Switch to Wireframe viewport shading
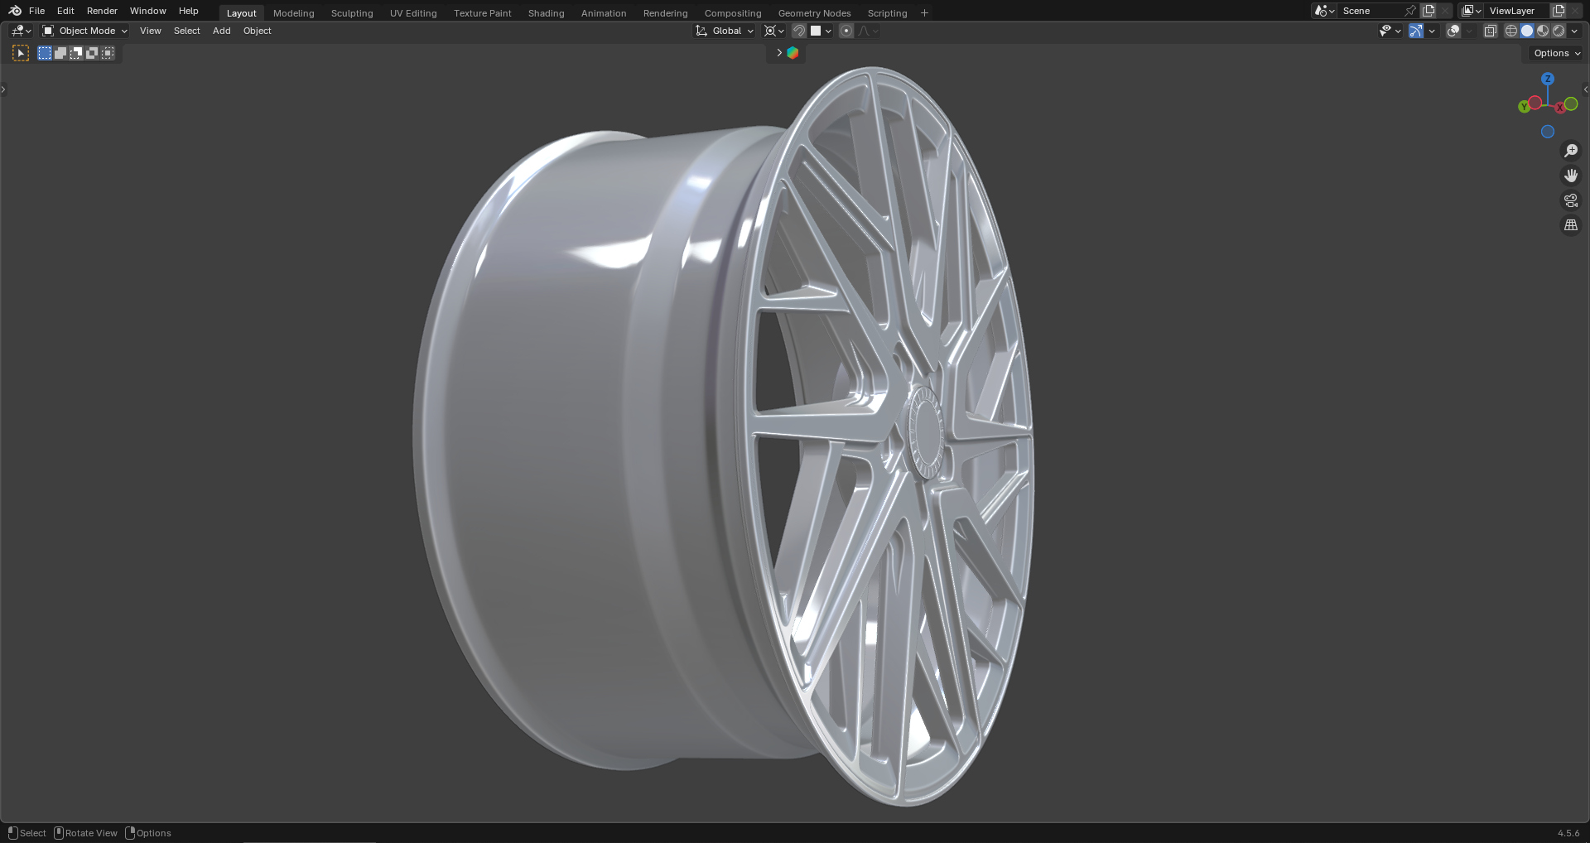This screenshot has height=843, width=1590. 1511,31
